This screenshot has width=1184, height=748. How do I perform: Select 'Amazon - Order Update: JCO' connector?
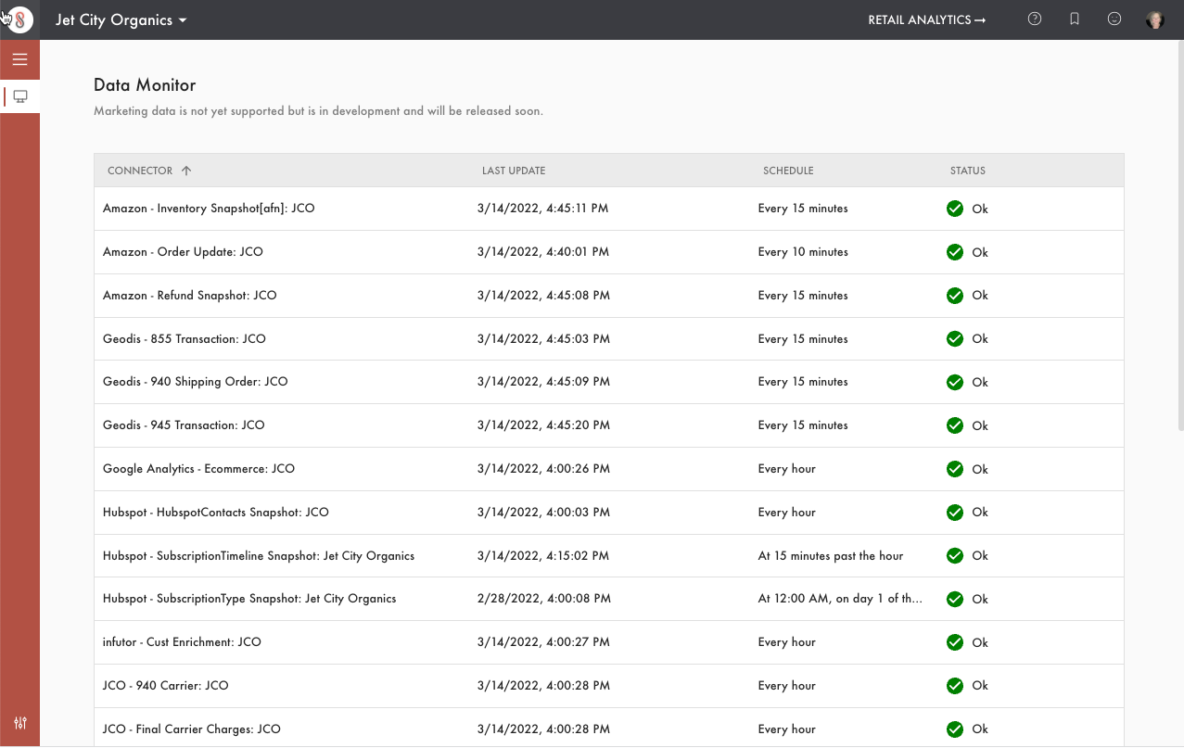(x=183, y=252)
